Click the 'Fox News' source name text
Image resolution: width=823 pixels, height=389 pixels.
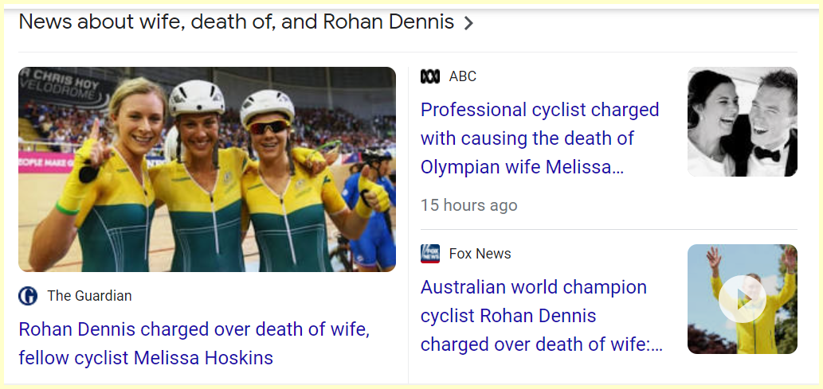point(480,254)
